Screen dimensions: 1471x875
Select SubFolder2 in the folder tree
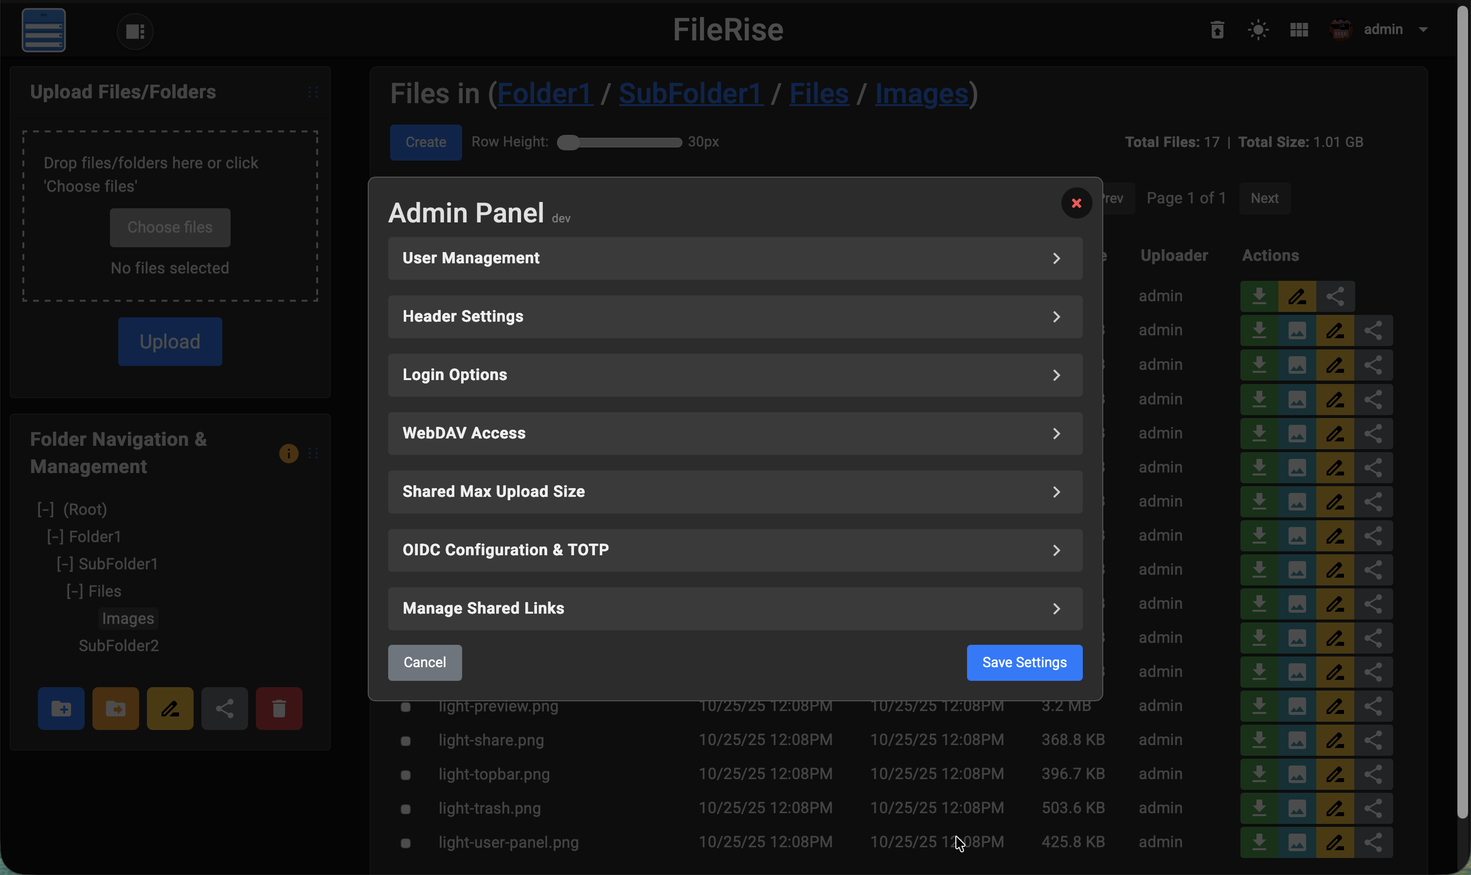pyautogui.click(x=119, y=646)
